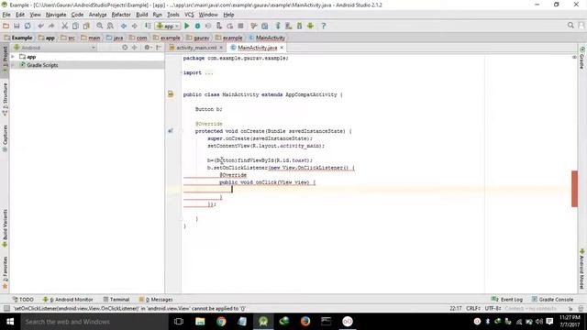The width and height of the screenshot is (587, 330).
Task: Click the Debug app icon
Action: pos(197,26)
